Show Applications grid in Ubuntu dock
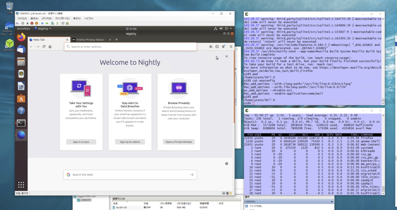 click(x=21, y=185)
